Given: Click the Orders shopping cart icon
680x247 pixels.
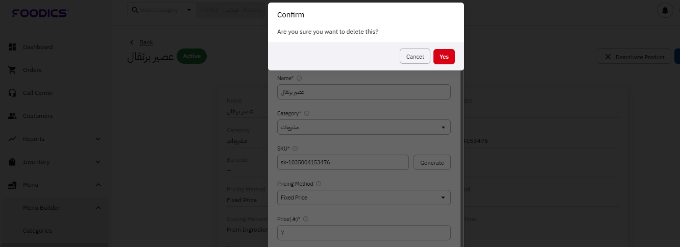Looking at the screenshot, I should 13,70.
